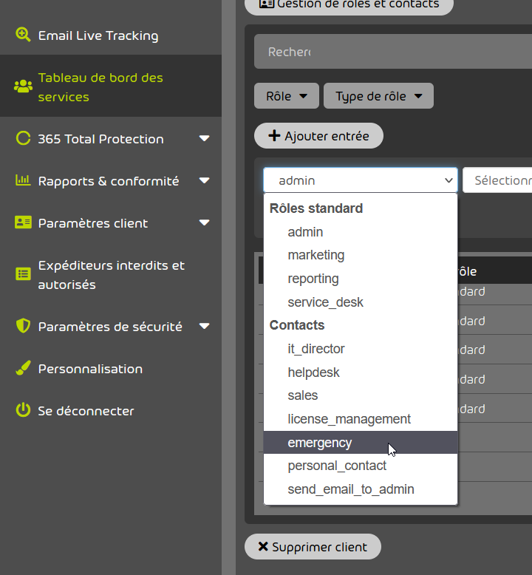
Task: Collapse the admin role select box
Action: (x=361, y=180)
